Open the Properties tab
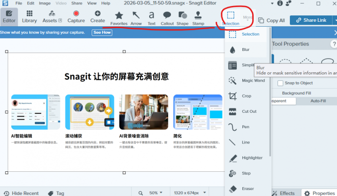 (x=319, y=193)
